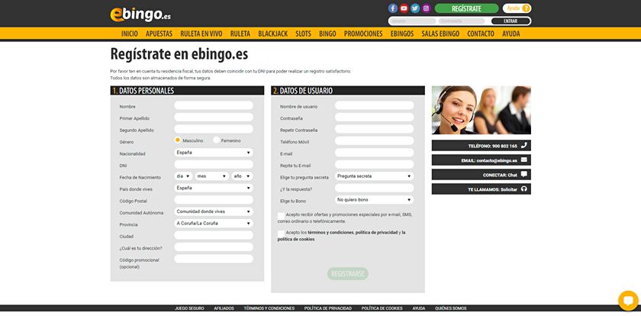Select Femenino gender option
641x316 pixels.
point(216,140)
